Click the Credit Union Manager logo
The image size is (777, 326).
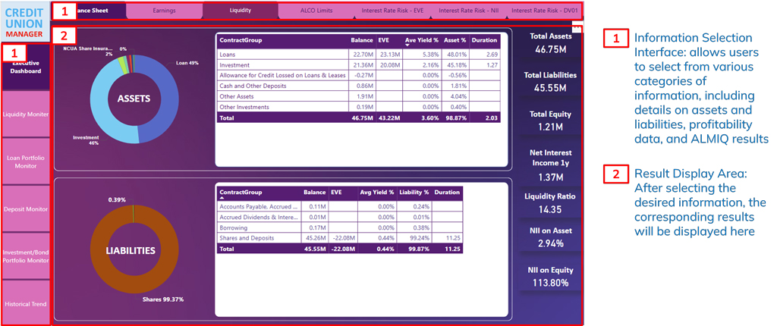pos(25,20)
